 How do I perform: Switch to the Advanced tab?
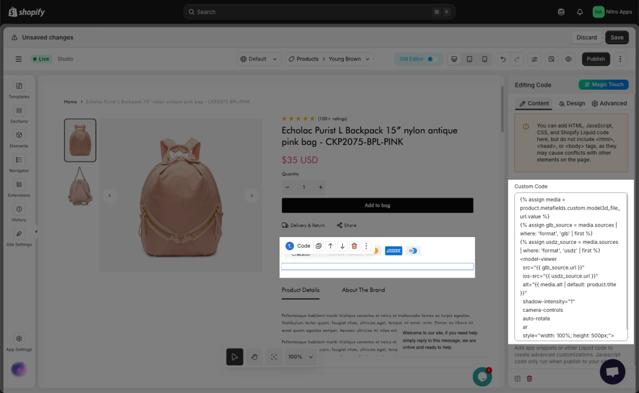(x=609, y=104)
